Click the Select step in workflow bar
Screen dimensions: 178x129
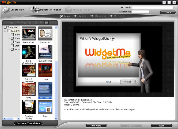65,16
